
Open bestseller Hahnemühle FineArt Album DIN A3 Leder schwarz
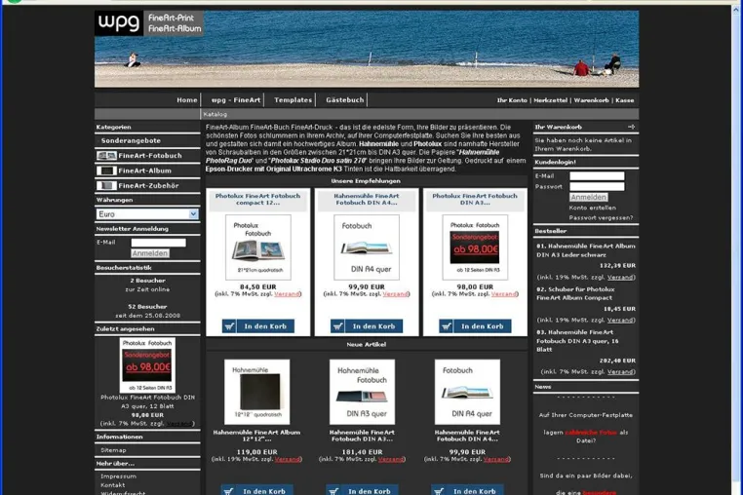pos(586,250)
